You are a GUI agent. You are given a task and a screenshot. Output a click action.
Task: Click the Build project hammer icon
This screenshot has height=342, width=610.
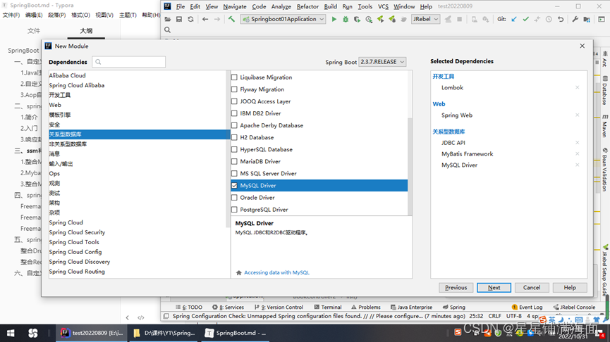click(x=231, y=19)
